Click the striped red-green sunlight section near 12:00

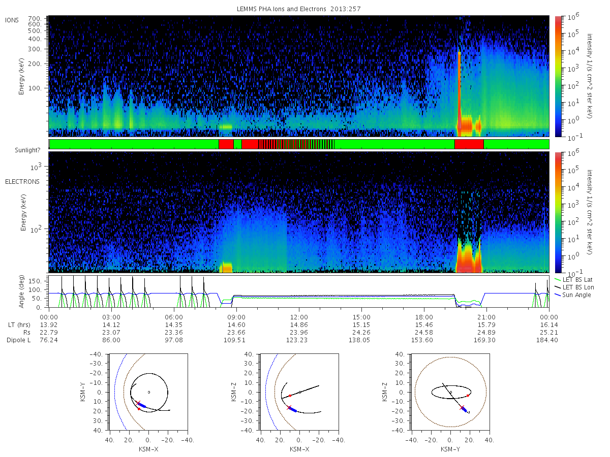point(296,144)
